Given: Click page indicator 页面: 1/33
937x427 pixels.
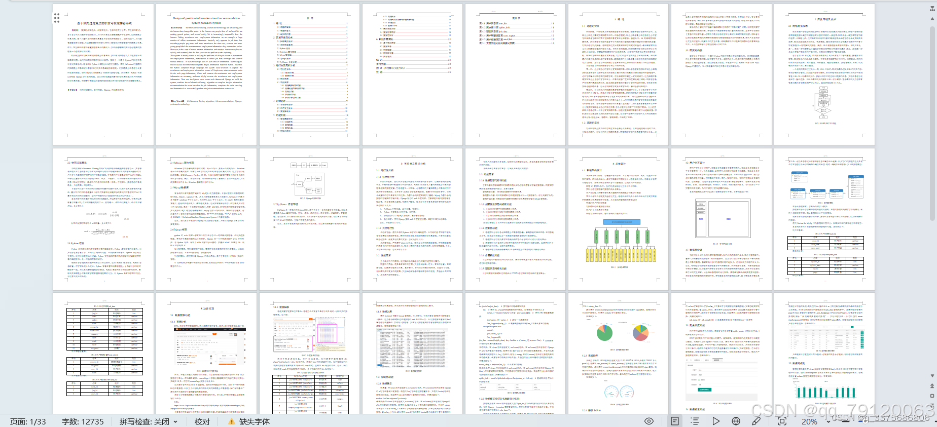Looking at the screenshot, I should point(28,421).
